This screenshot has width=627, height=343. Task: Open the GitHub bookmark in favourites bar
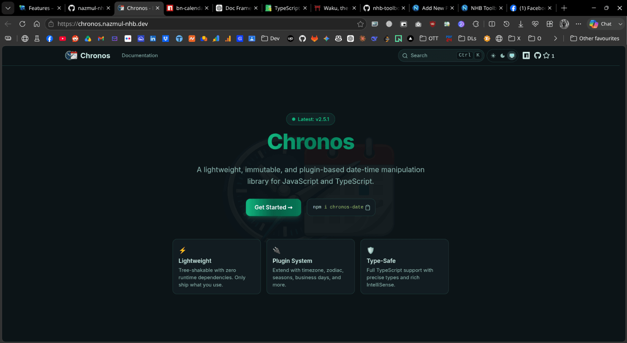point(302,39)
